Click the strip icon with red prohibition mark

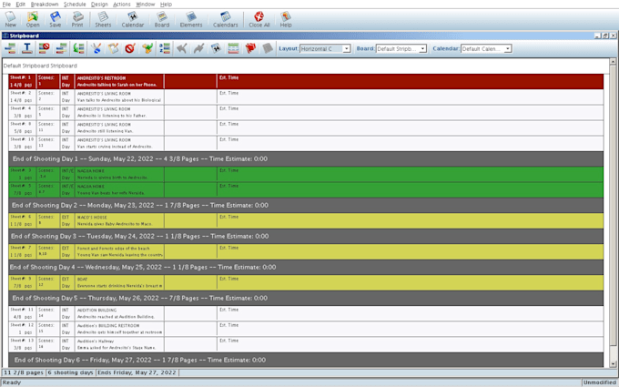(45, 48)
